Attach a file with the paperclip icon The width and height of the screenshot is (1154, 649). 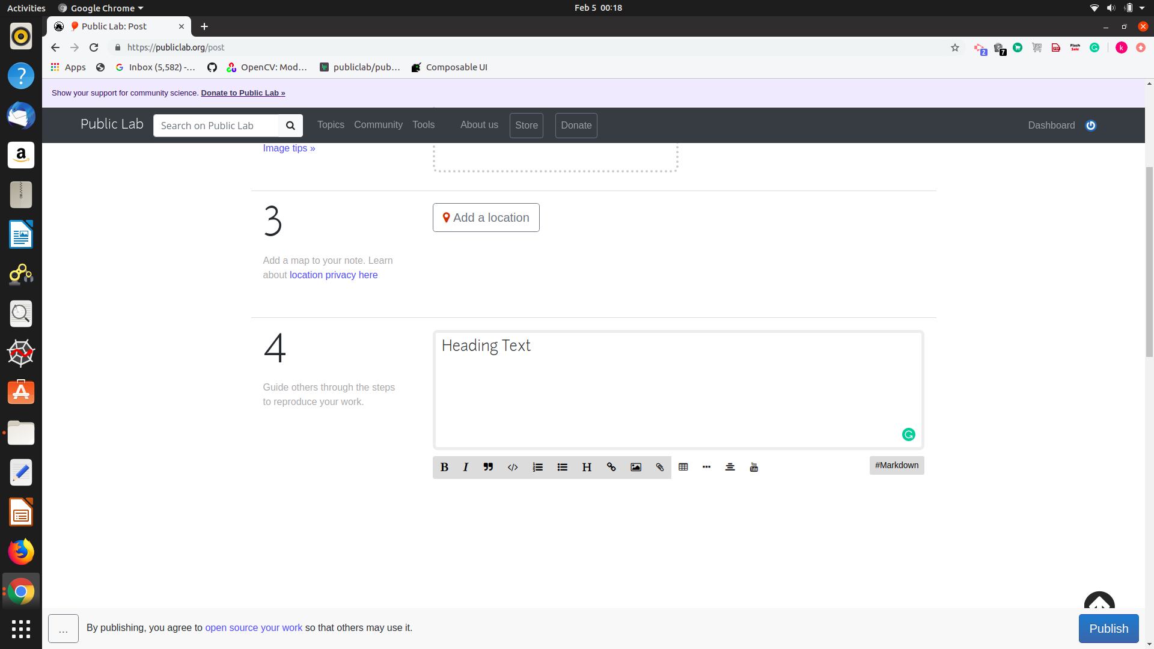tap(659, 467)
